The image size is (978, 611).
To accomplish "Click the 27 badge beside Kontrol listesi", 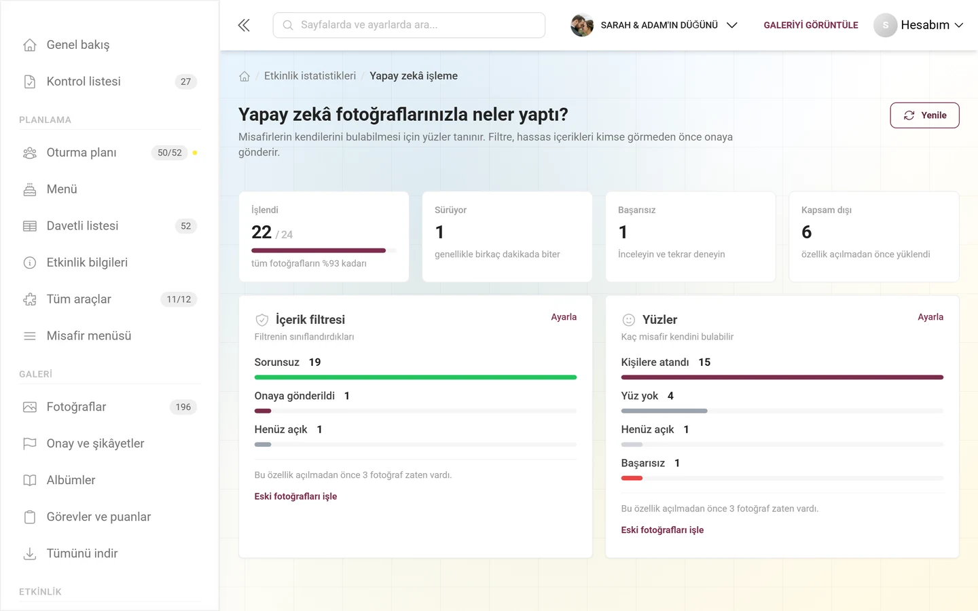I will 186,81.
